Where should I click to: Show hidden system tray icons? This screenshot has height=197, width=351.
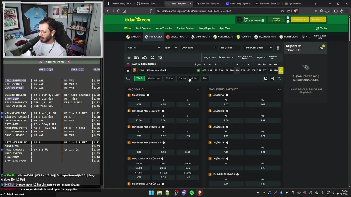(258, 193)
